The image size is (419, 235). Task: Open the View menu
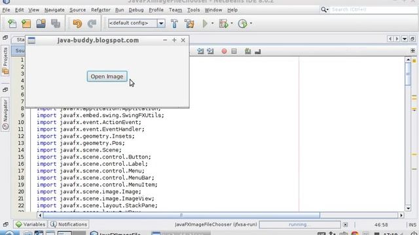pos(33,10)
